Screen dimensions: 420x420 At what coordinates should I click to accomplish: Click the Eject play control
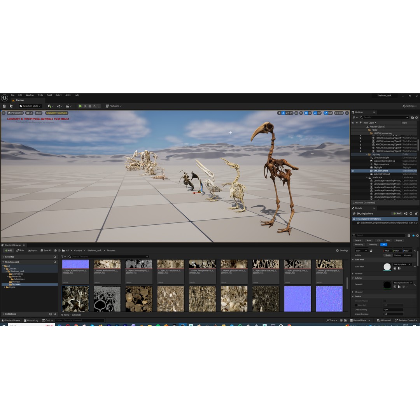click(x=94, y=106)
